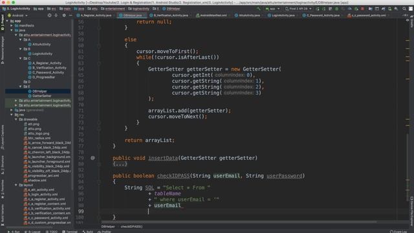Open the Terminal tool window
This screenshot has height=233, width=414.
[70, 232]
